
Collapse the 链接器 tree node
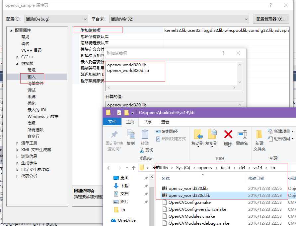pyautogui.click(x=17, y=64)
